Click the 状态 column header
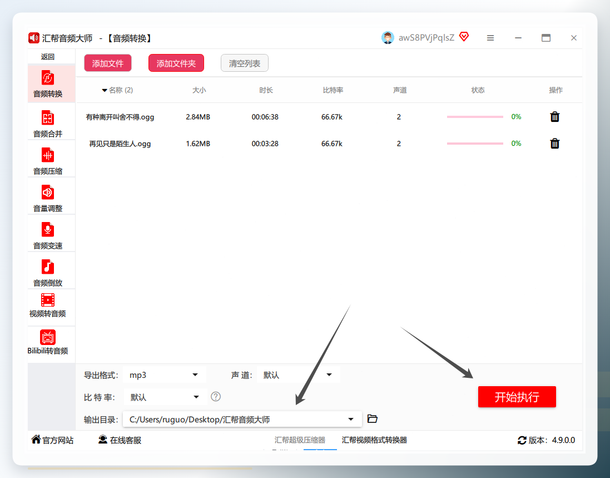This screenshot has width=610, height=478. (478, 90)
